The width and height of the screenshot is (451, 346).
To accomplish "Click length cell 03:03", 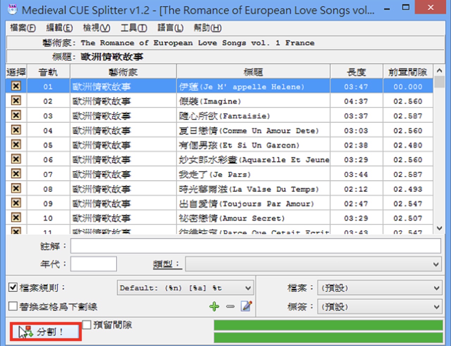I will [356, 131].
